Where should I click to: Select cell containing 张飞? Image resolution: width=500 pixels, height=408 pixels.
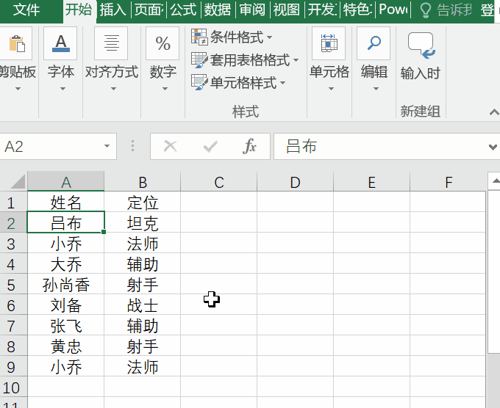coord(65,326)
